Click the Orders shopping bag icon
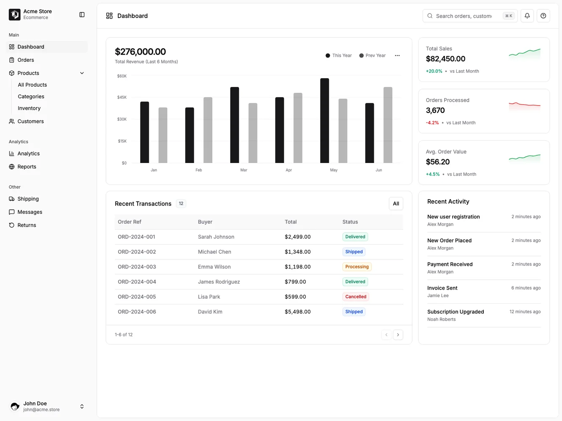Screen dimensions: 562x421 click(x=11, y=60)
